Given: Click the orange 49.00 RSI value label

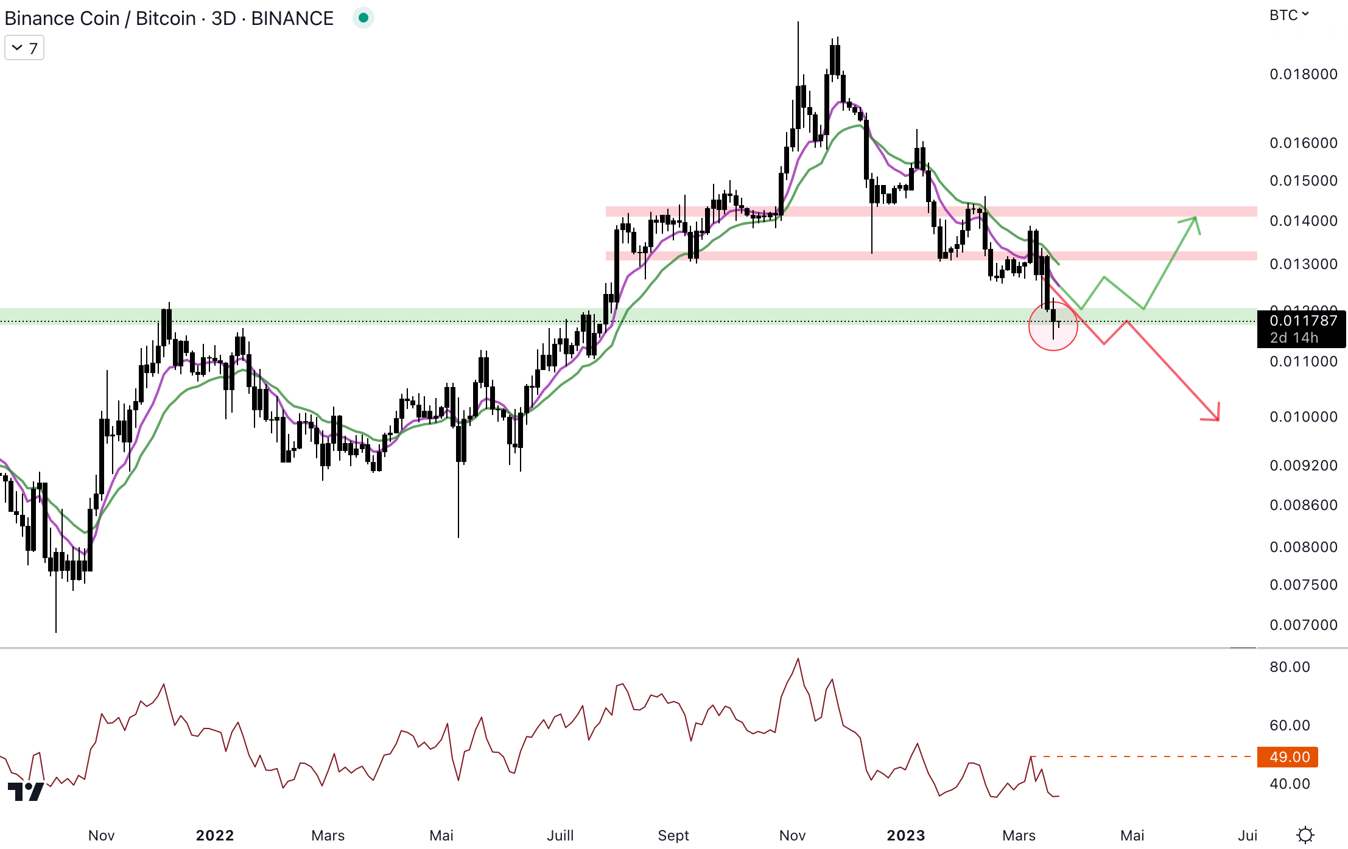Looking at the screenshot, I should coord(1288,756).
